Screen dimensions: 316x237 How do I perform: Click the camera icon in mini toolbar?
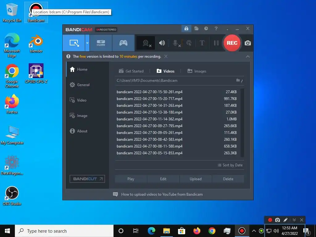click(x=277, y=220)
